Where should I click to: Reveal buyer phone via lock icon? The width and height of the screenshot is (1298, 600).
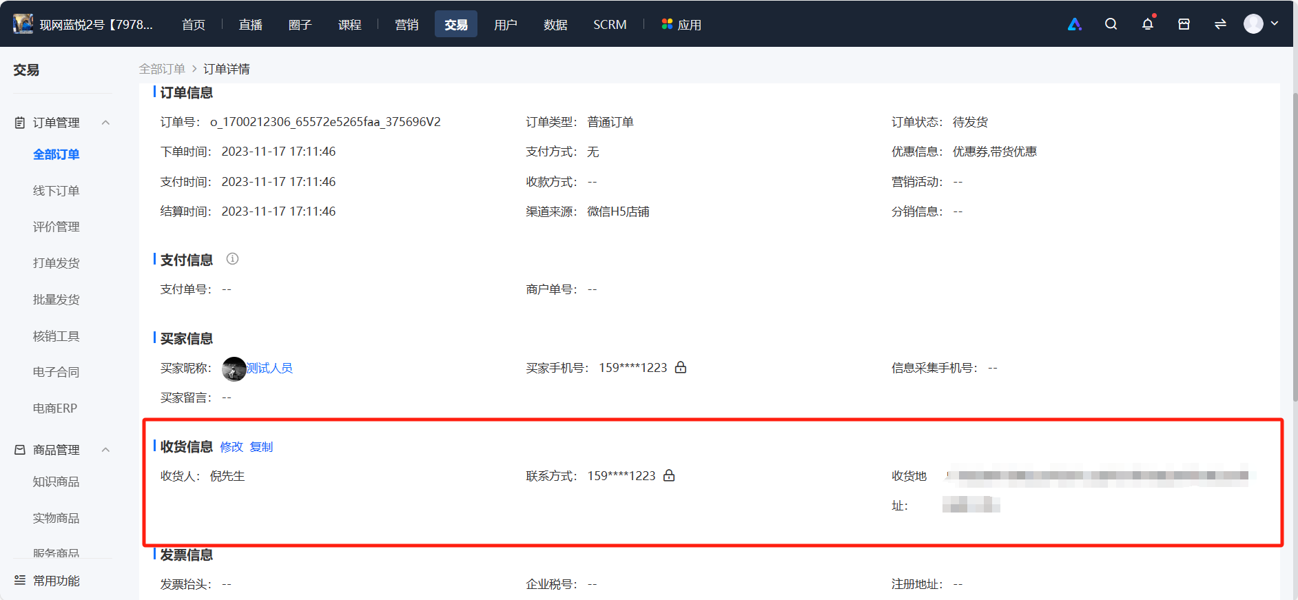(681, 367)
